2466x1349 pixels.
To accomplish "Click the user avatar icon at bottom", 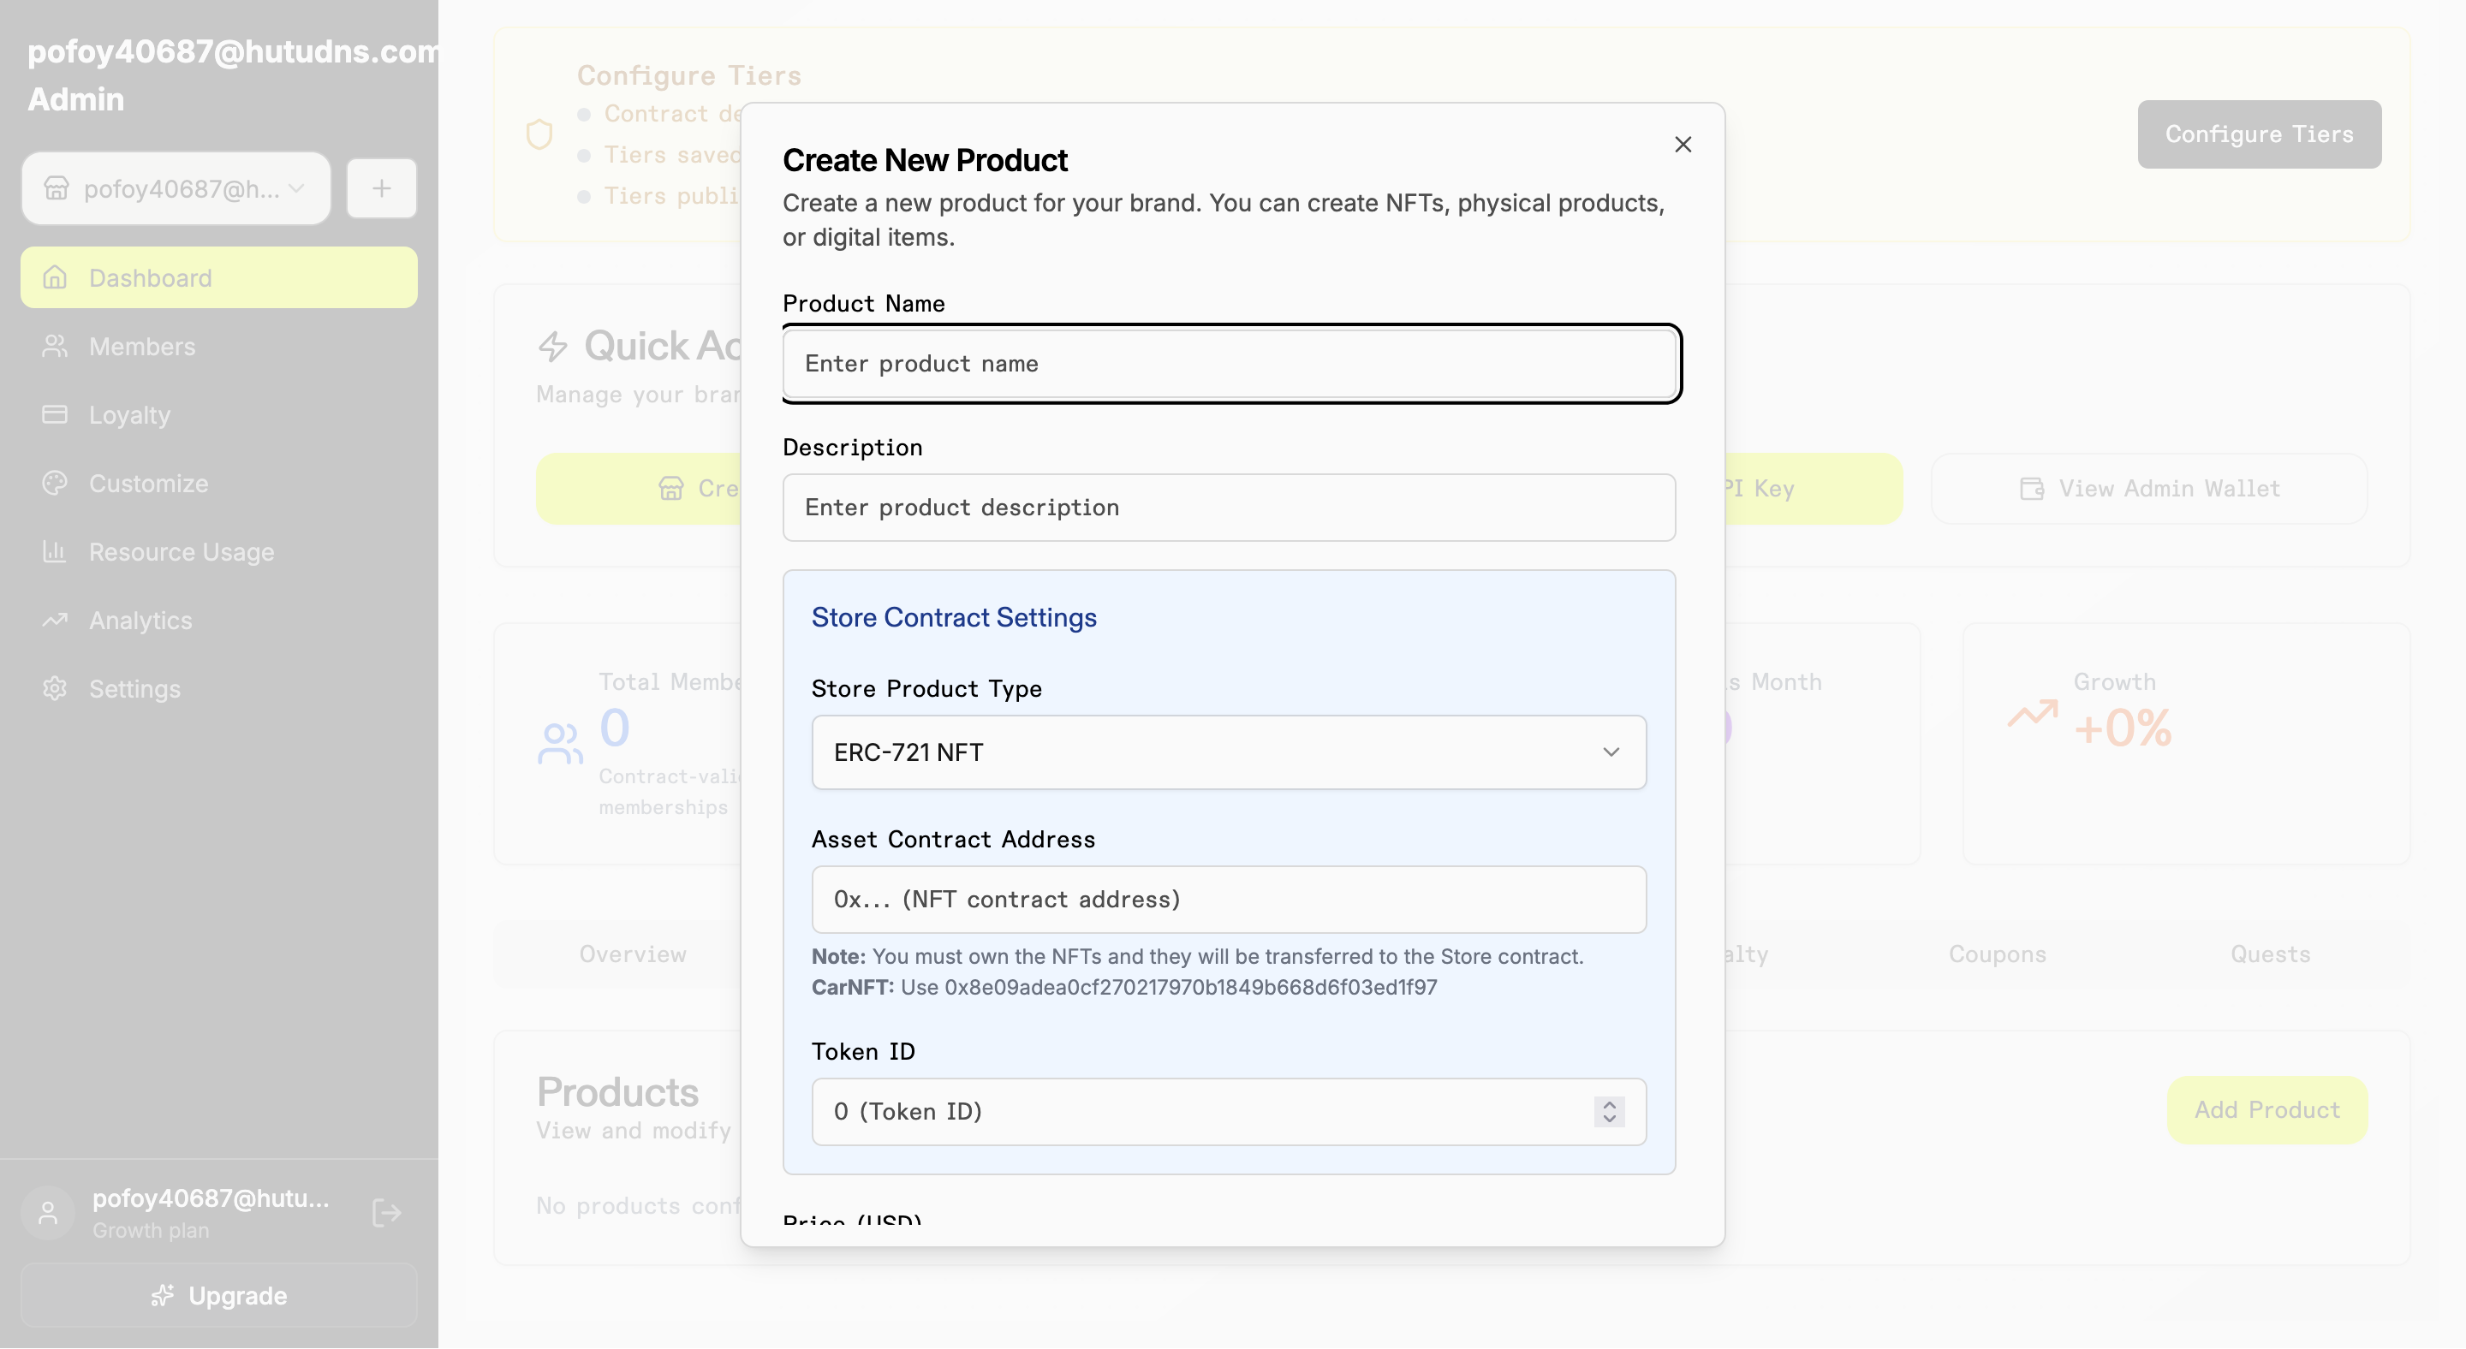I will pyautogui.click(x=48, y=1213).
